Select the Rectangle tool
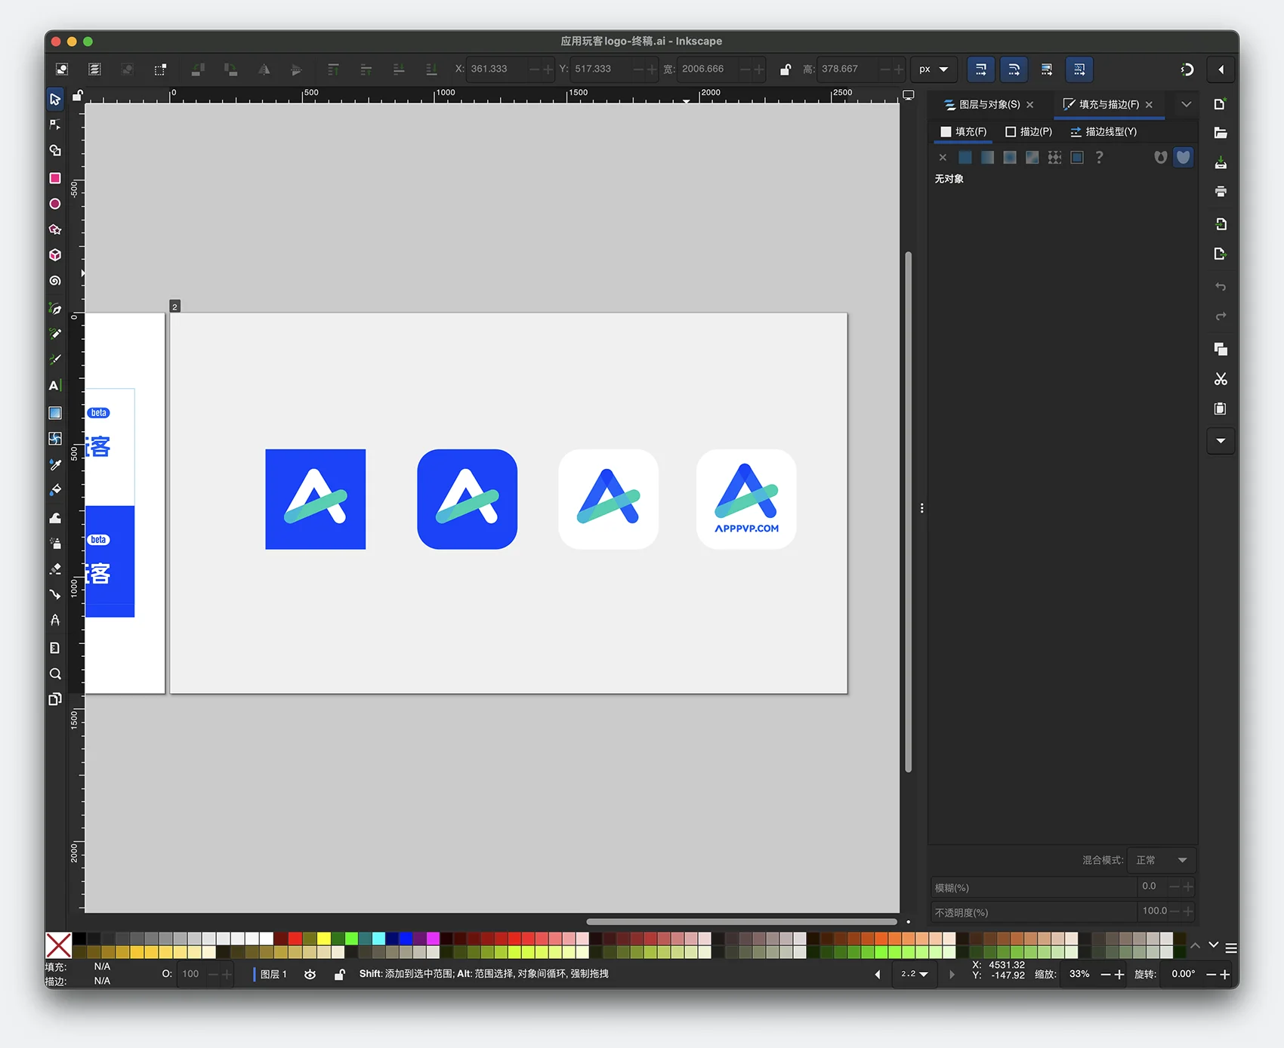The height and width of the screenshot is (1048, 1284). [55, 178]
